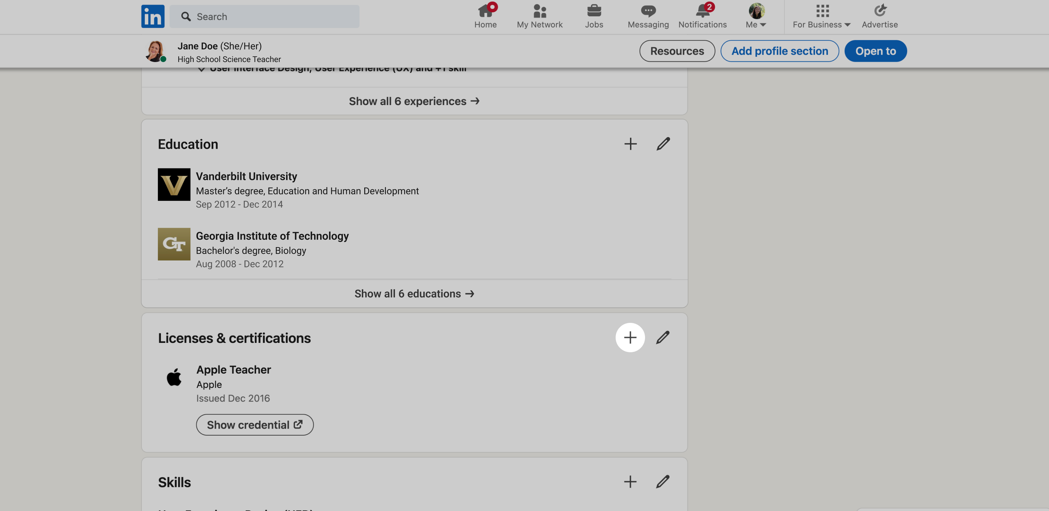Click Add profile section button

tap(780, 51)
